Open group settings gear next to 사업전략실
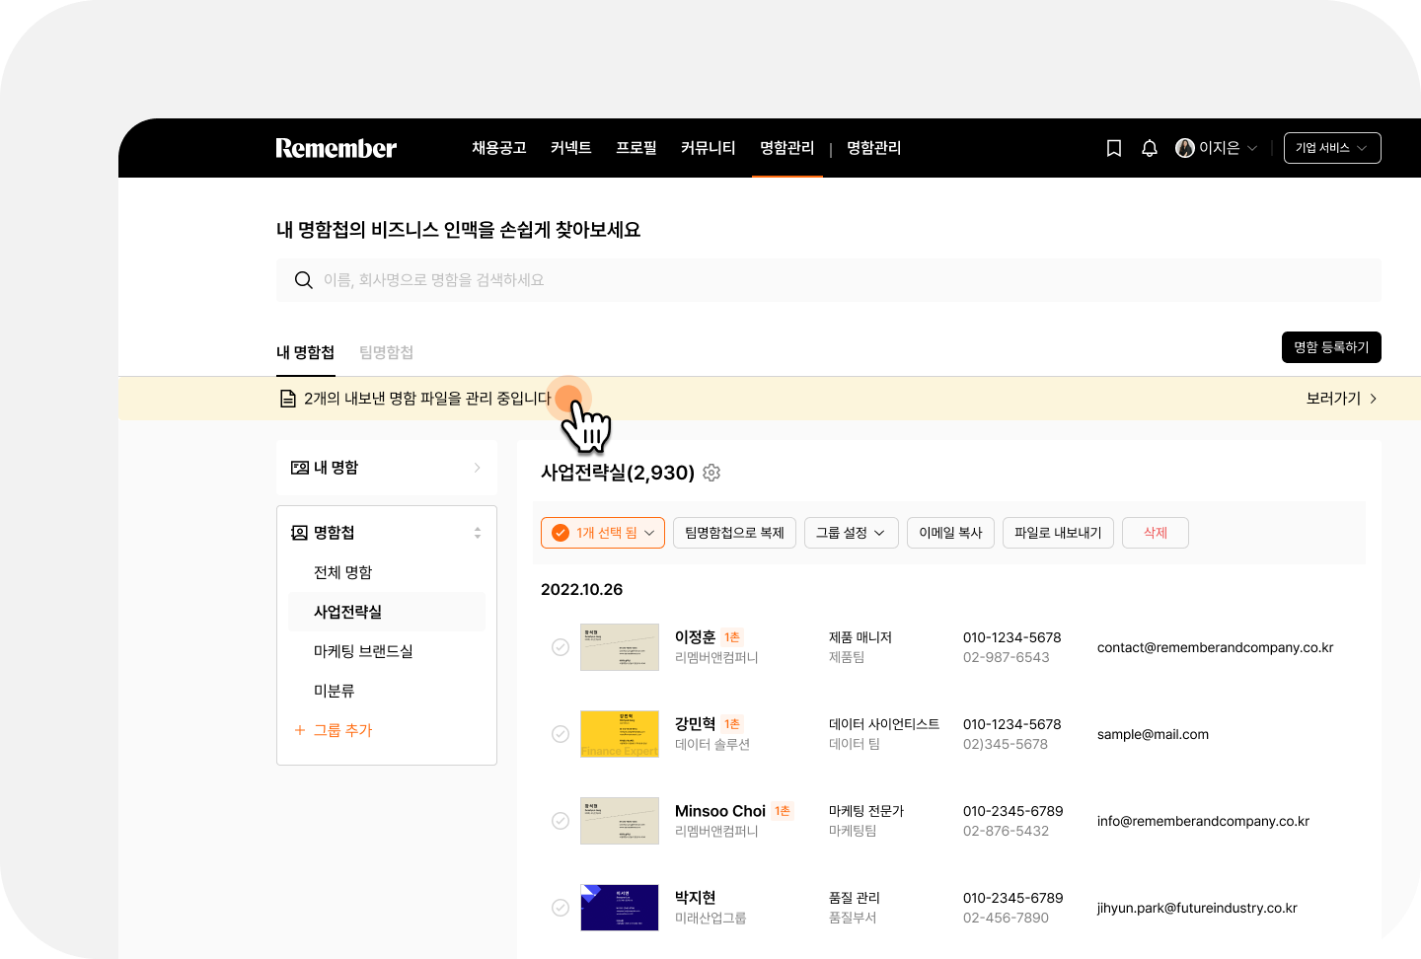 tap(711, 473)
